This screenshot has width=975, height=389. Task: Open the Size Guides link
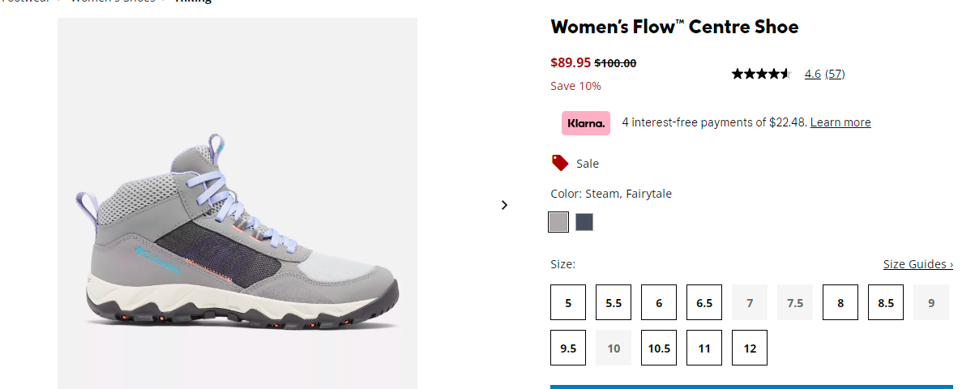918,264
